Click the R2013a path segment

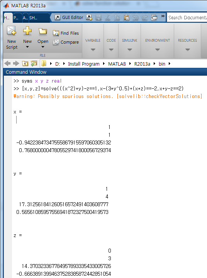(142, 64)
